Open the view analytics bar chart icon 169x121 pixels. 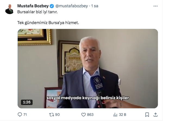pyautogui.click(x=115, y=115)
